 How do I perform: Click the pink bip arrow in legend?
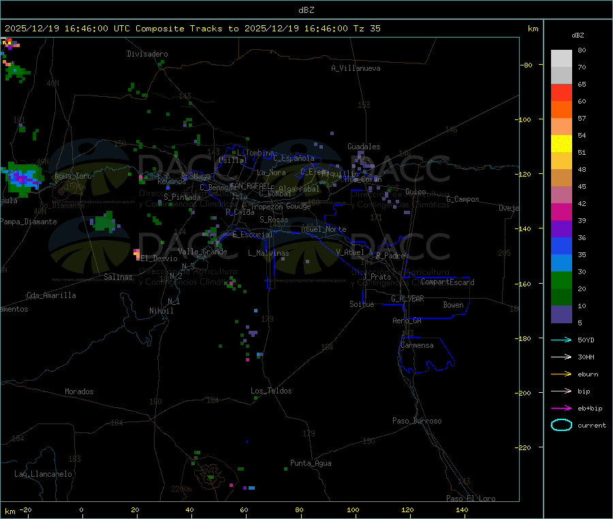pyautogui.click(x=561, y=391)
